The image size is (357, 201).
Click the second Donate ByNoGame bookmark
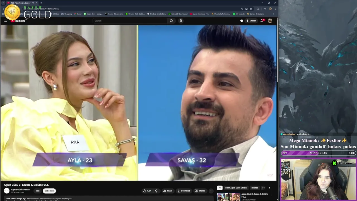(x=255, y=14)
